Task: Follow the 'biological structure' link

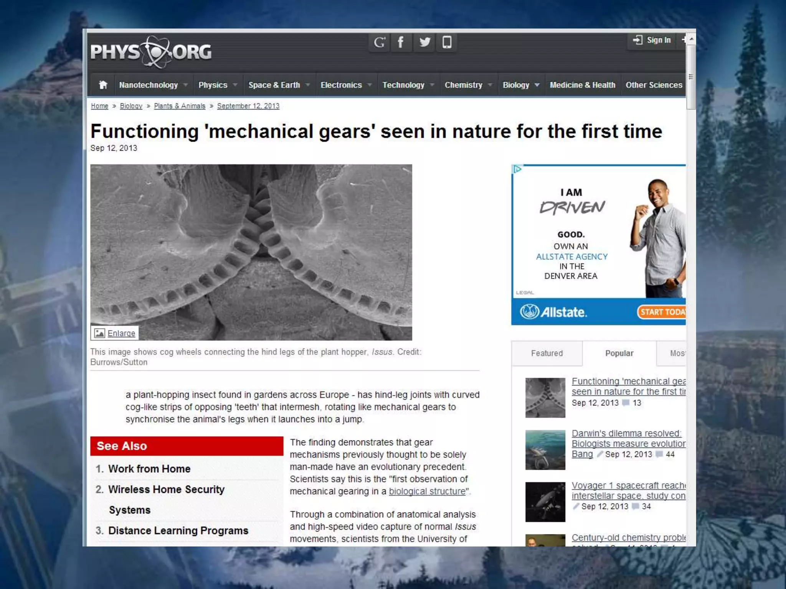Action: (x=427, y=491)
